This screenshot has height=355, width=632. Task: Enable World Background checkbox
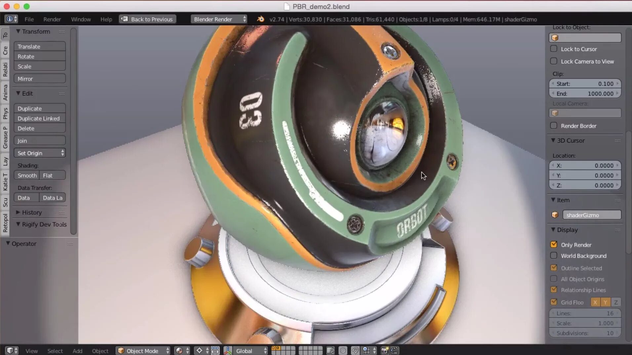coord(554,256)
